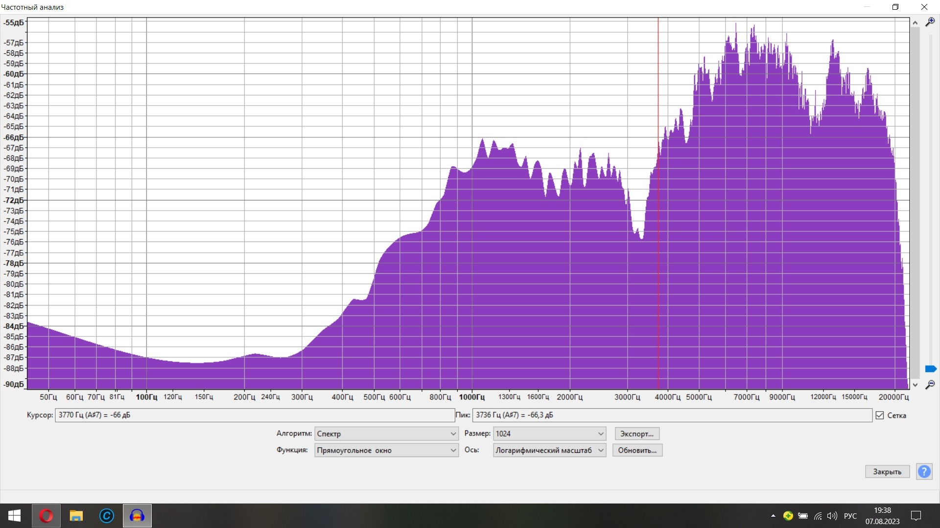The height and width of the screenshot is (528, 940).
Task: Open the Алгоритм dropdown showing Спектр
Action: [x=386, y=434]
